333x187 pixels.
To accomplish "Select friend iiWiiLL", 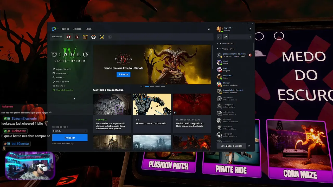I will (234, 70).
